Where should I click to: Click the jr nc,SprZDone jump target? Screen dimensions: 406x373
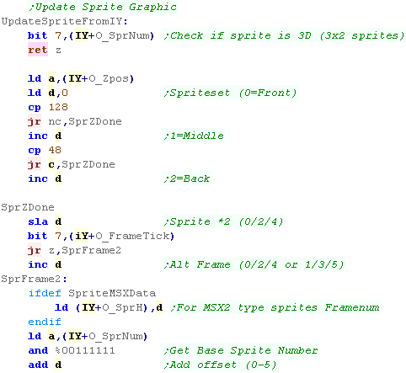pos(95,121)
